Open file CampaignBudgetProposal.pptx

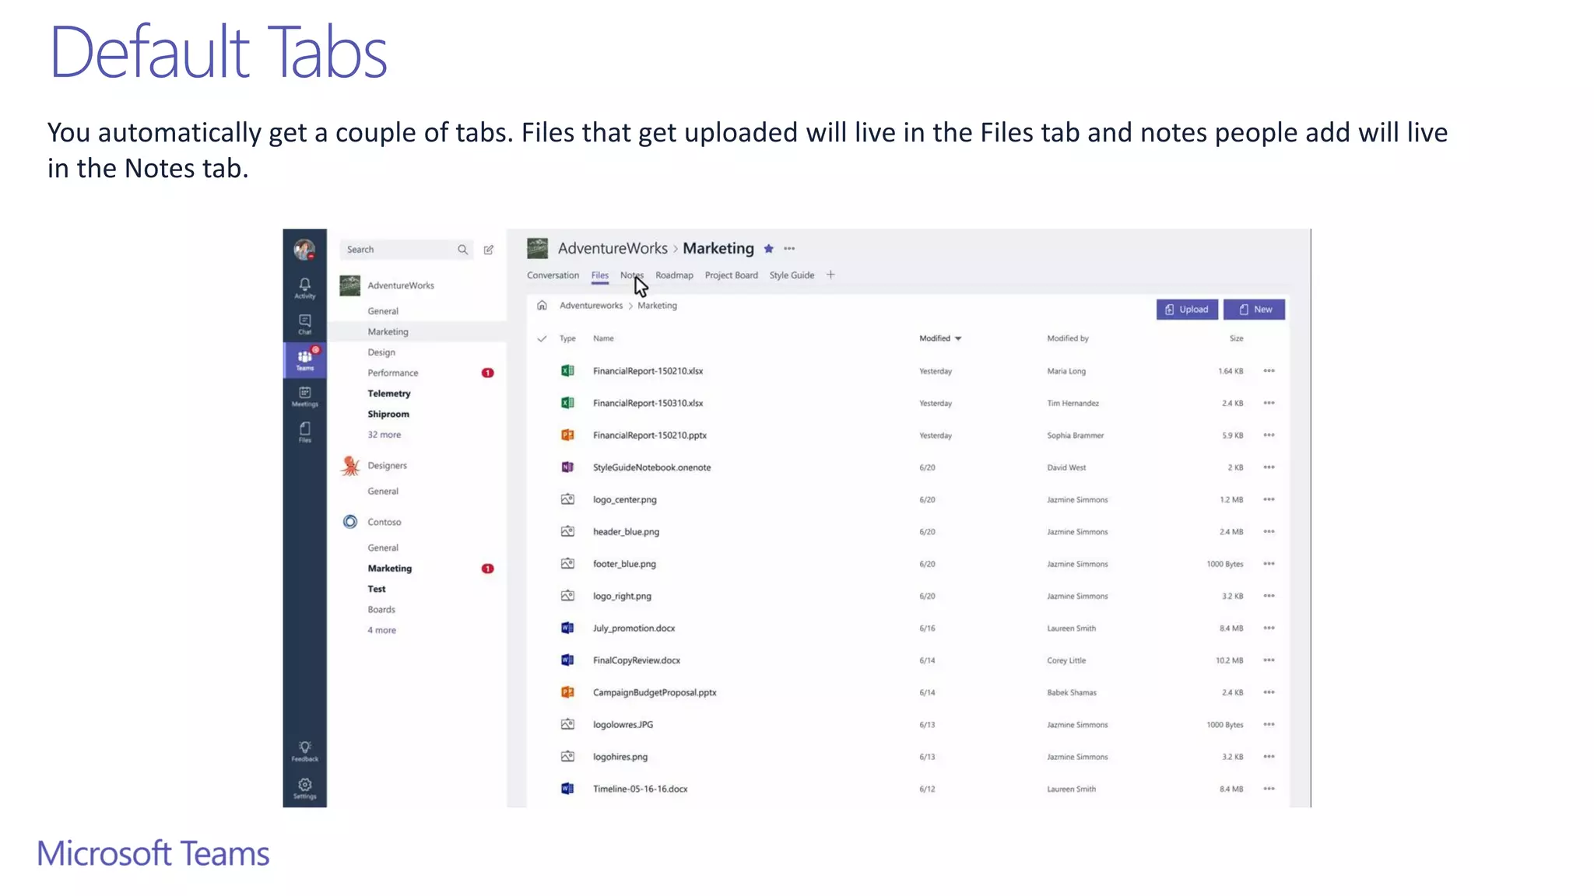pos(655,692)
